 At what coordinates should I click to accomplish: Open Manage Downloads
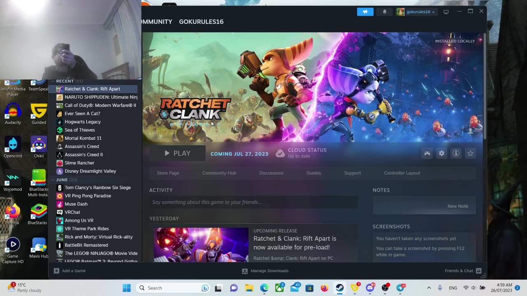click(265, 271)
